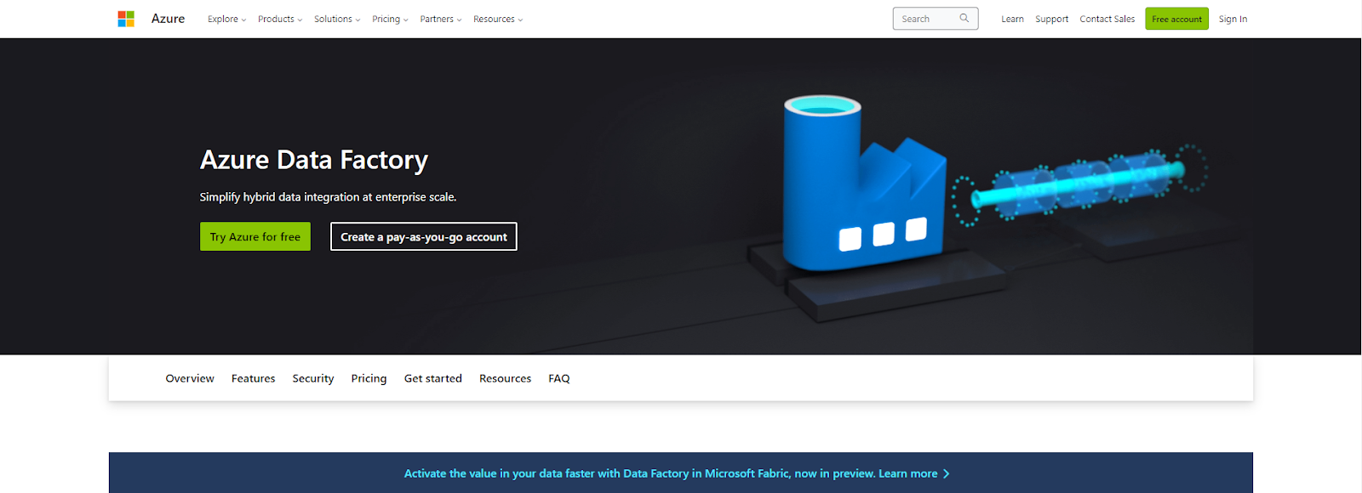
Task: Go to Contact Sales
Action: pos(1107,19)
